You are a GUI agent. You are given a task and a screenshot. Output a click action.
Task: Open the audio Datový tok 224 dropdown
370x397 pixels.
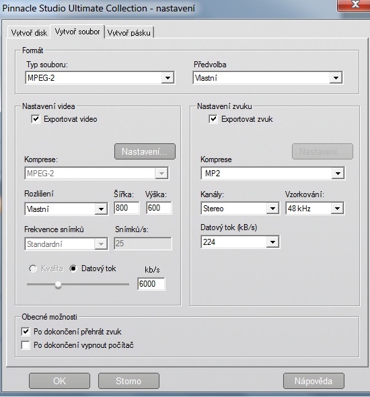[x=240, y=242]
